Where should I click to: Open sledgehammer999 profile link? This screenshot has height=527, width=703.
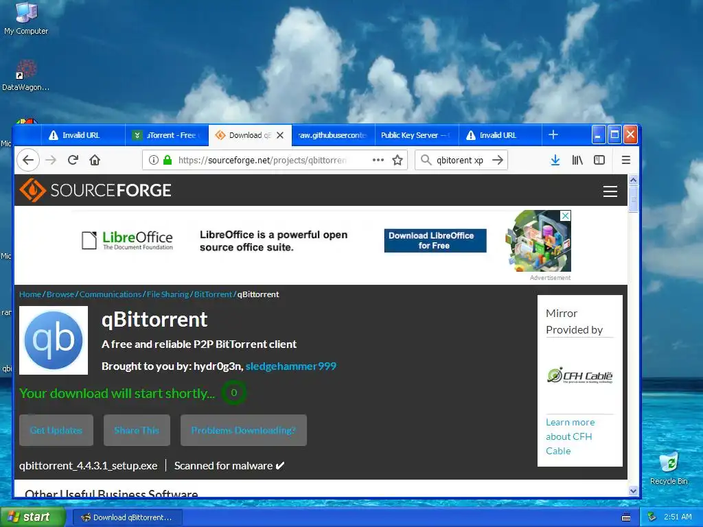tap(291, 366)
